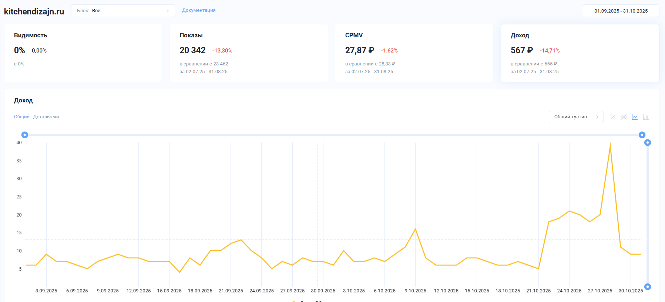Select the Видимость metric card
Viewport: 665px width, 302px height.
[x=83, y=53]
